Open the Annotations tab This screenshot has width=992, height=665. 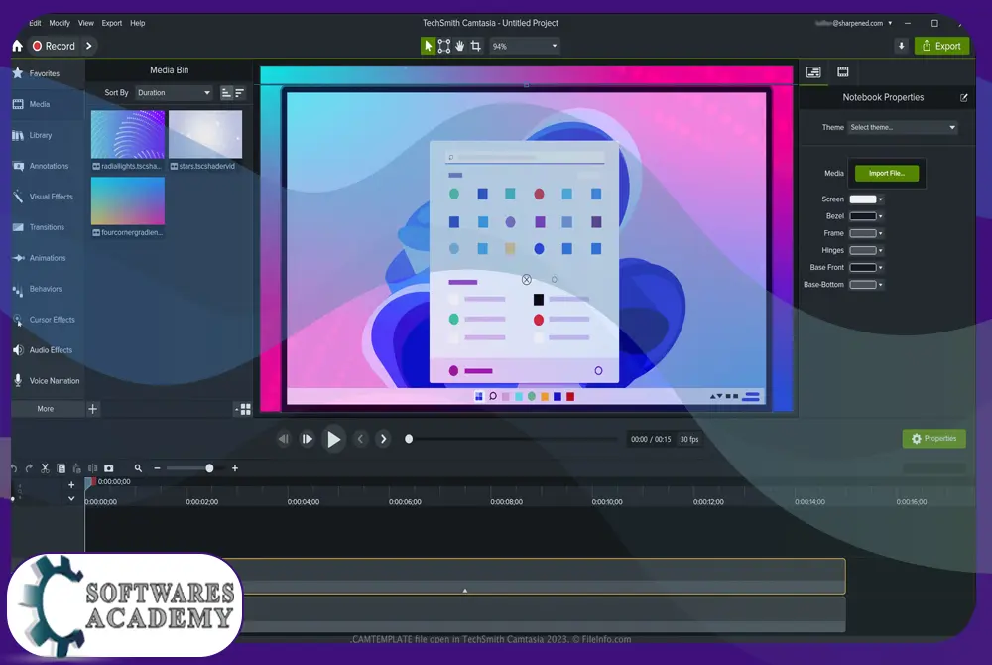pos(48,166)
